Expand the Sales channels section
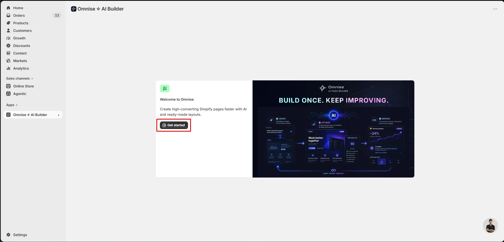This screenshot has width=504, height=242. tap(19, 79)
